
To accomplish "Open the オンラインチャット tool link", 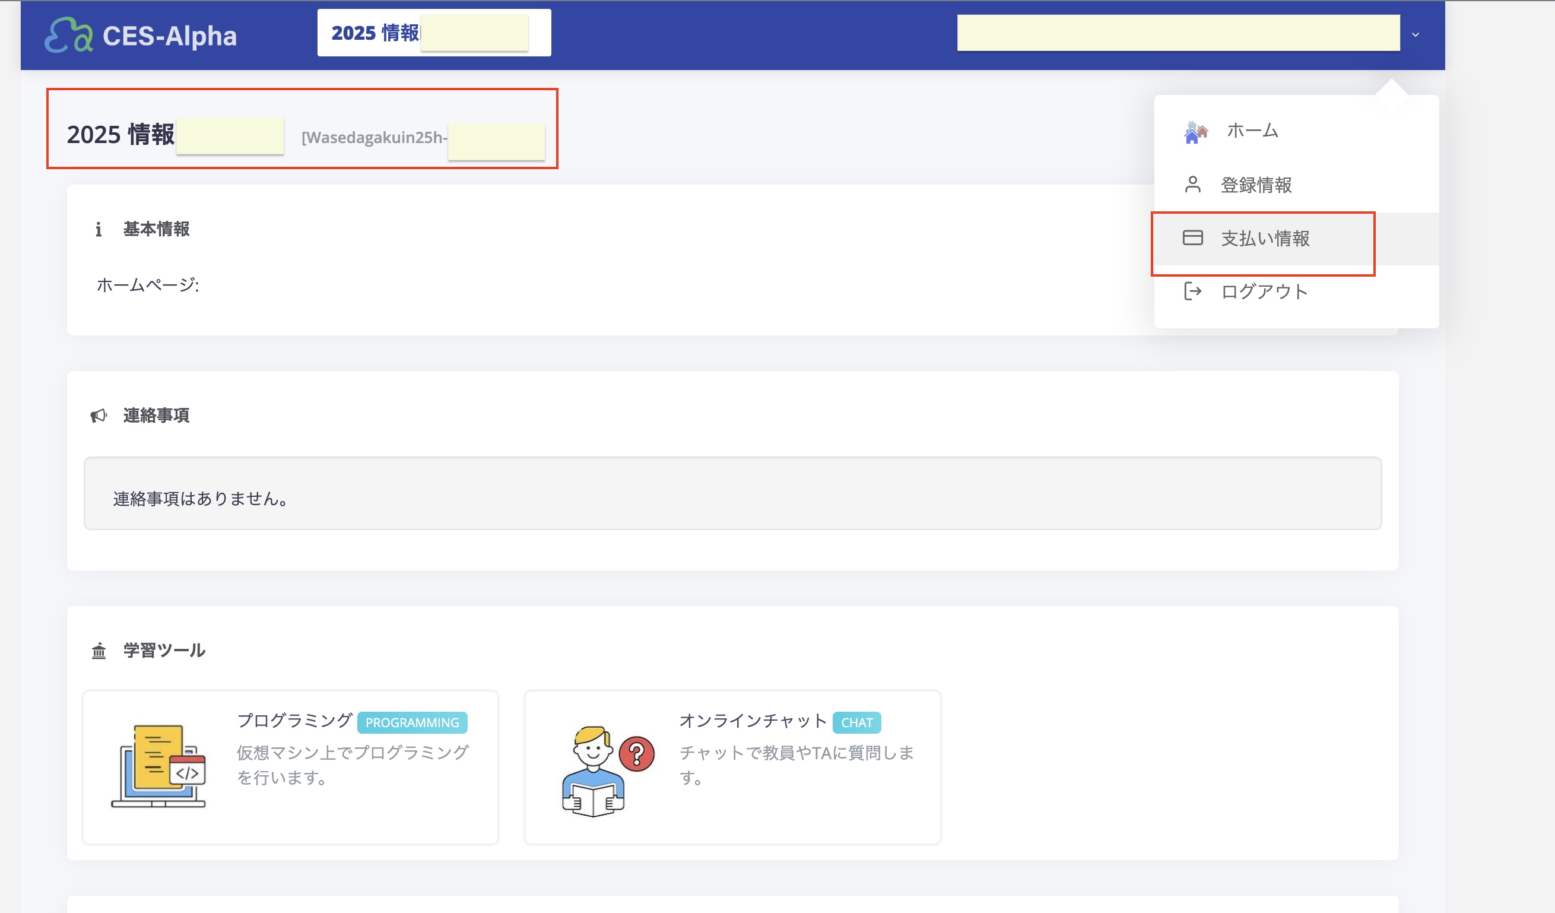I will point(752,721).
